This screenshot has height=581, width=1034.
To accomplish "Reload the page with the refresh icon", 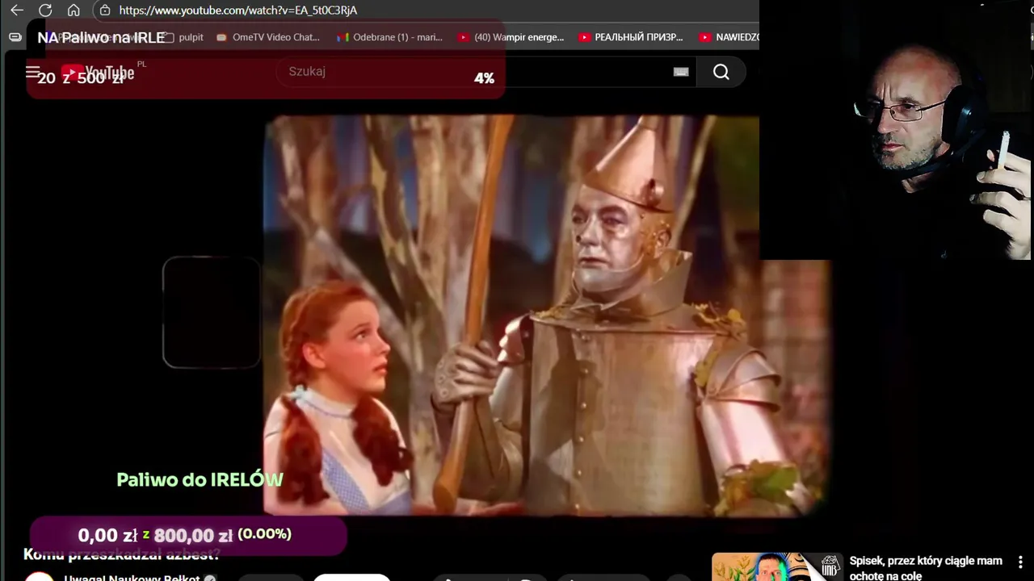I will coord(45,10).
